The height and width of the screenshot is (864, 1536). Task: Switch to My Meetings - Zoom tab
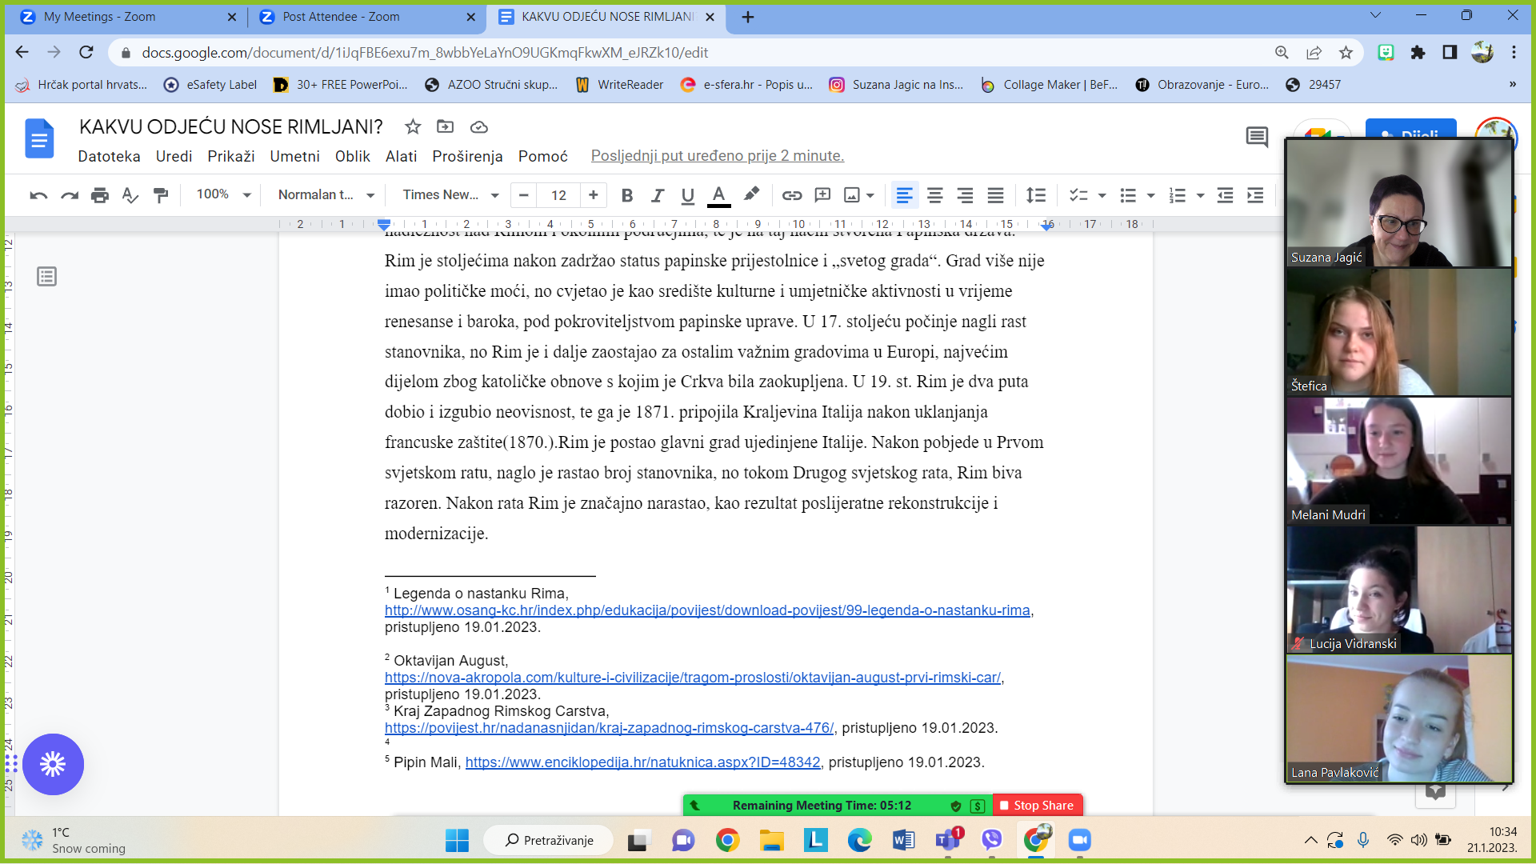(x=100, y=17)
